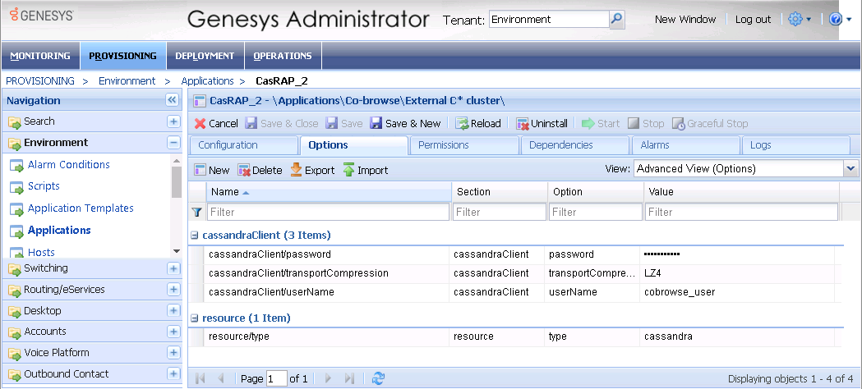Open the Alarms tab
Screen dimensions: 862x389
coord(685,145)
